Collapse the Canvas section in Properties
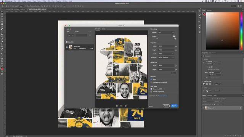Viewport: 244px width, 137px height. [203, 59]
